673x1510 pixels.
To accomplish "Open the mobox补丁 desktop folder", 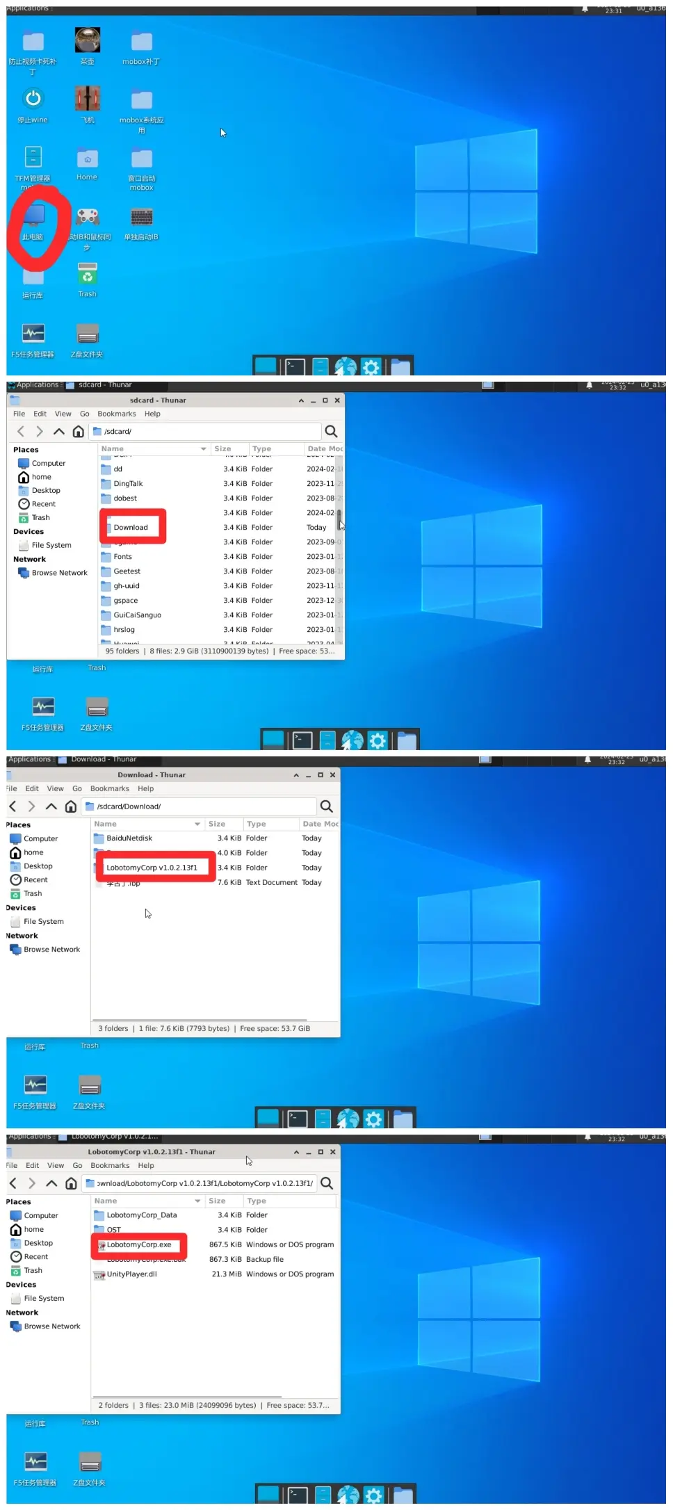I will tap(141, 42).
